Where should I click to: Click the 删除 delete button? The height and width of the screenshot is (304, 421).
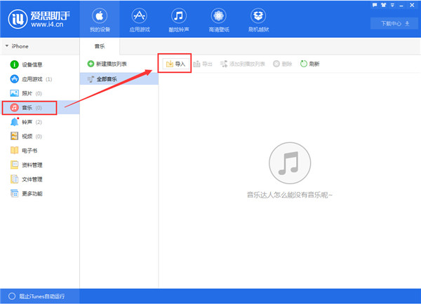coord(282,64)
